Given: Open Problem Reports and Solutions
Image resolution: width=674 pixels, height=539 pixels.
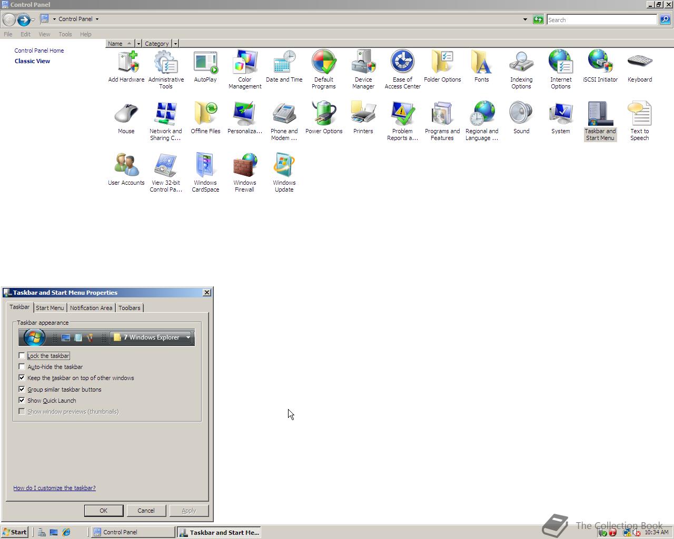Looking at the screenshot, I should [x=403, y=122].
